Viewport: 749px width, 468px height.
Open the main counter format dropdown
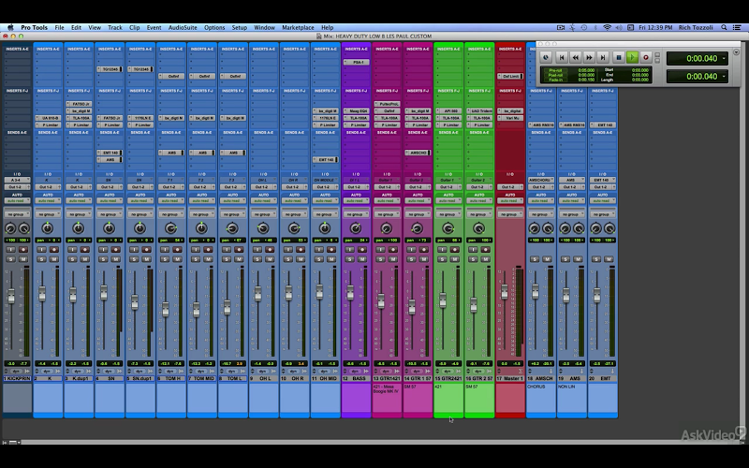coord(724,59)
